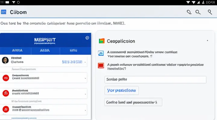Click the first red circle list icon
The width and height of the screenshot is (217, 120).
coord(5,78)
